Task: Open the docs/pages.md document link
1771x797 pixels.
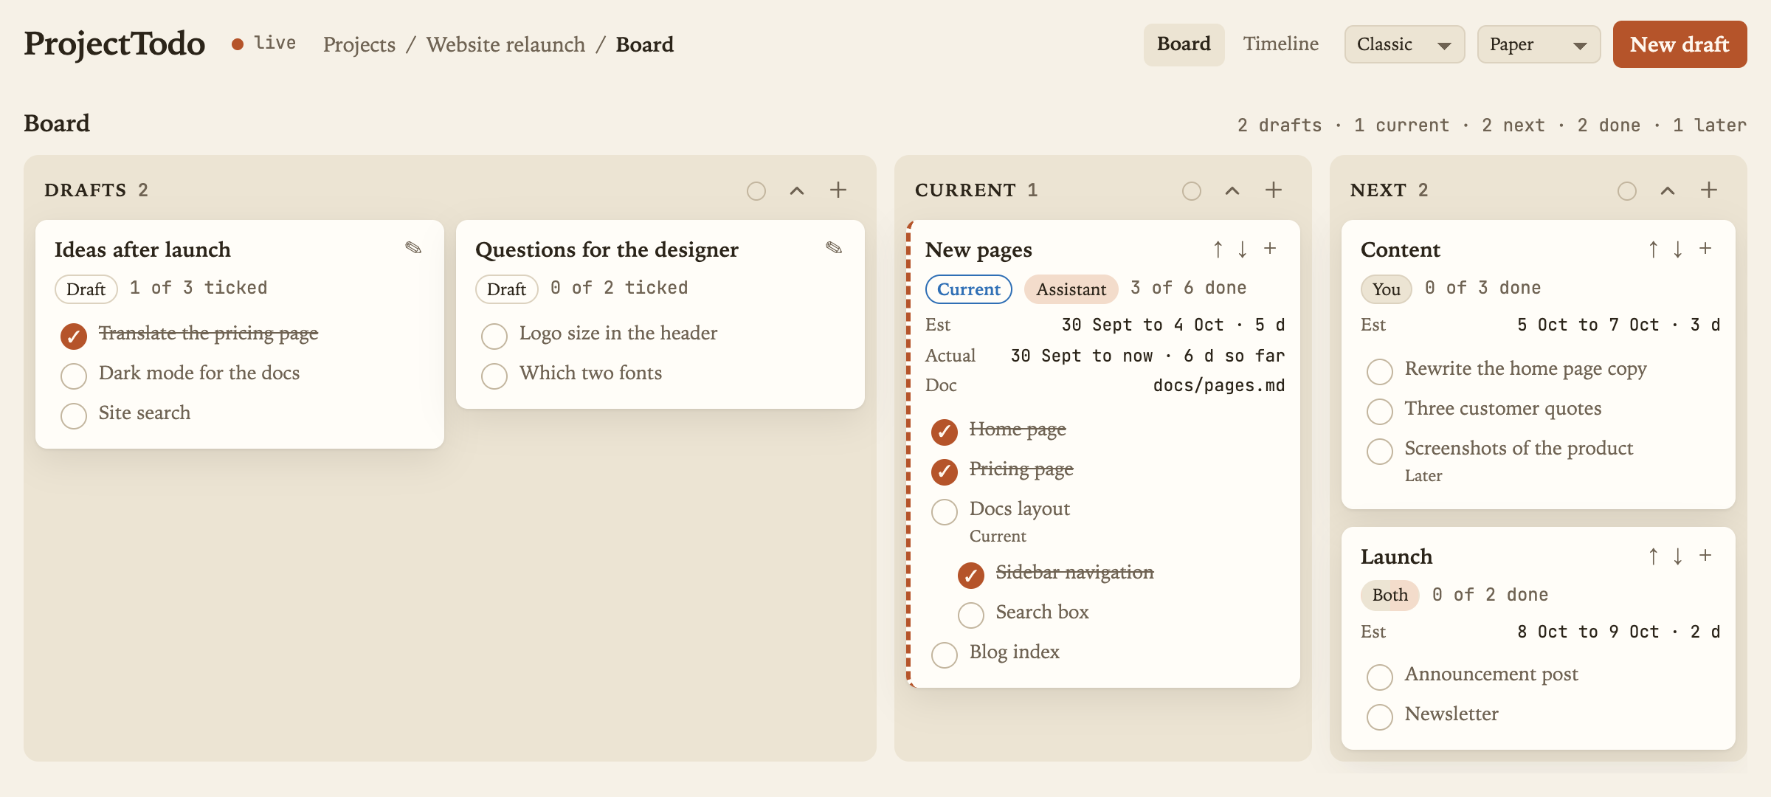Action: [x=1219, y=385]
